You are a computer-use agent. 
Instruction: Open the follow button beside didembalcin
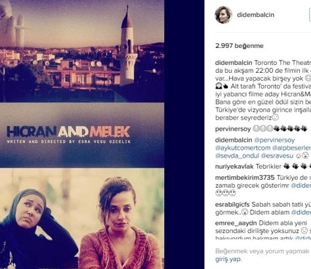pos(310,14)
